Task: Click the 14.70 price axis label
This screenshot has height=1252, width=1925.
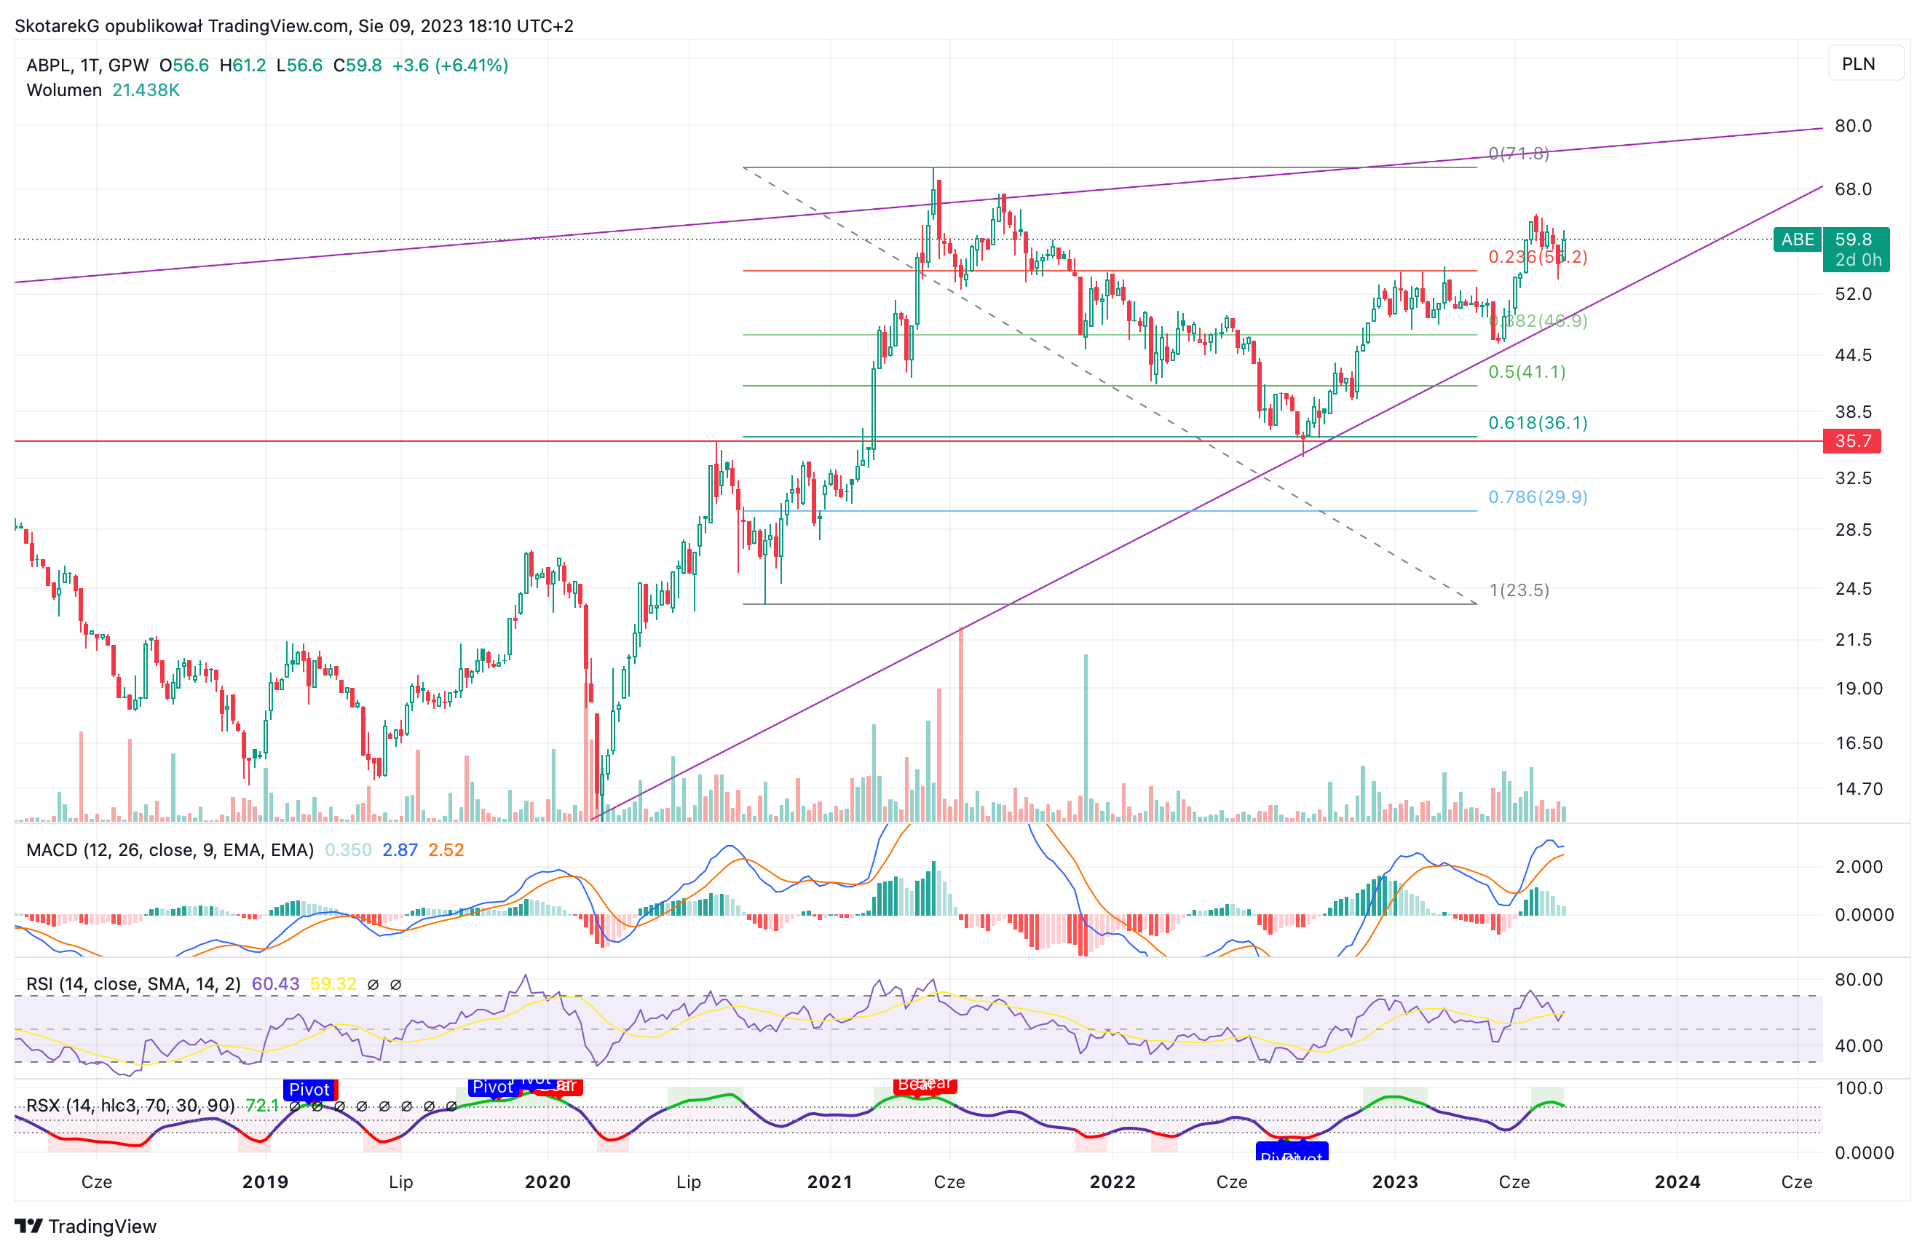Action: point(1859,788)
